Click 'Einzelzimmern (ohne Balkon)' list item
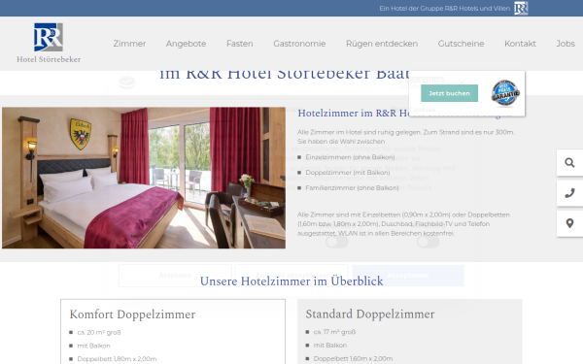This screenshot has height=364, width=583. 350,157
